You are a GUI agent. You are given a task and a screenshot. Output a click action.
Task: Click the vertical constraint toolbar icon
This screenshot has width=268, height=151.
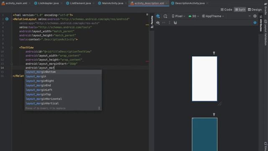(x=169, y=23)
